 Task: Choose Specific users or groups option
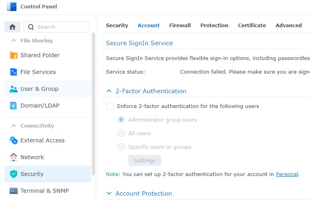(x=121, y=147)
